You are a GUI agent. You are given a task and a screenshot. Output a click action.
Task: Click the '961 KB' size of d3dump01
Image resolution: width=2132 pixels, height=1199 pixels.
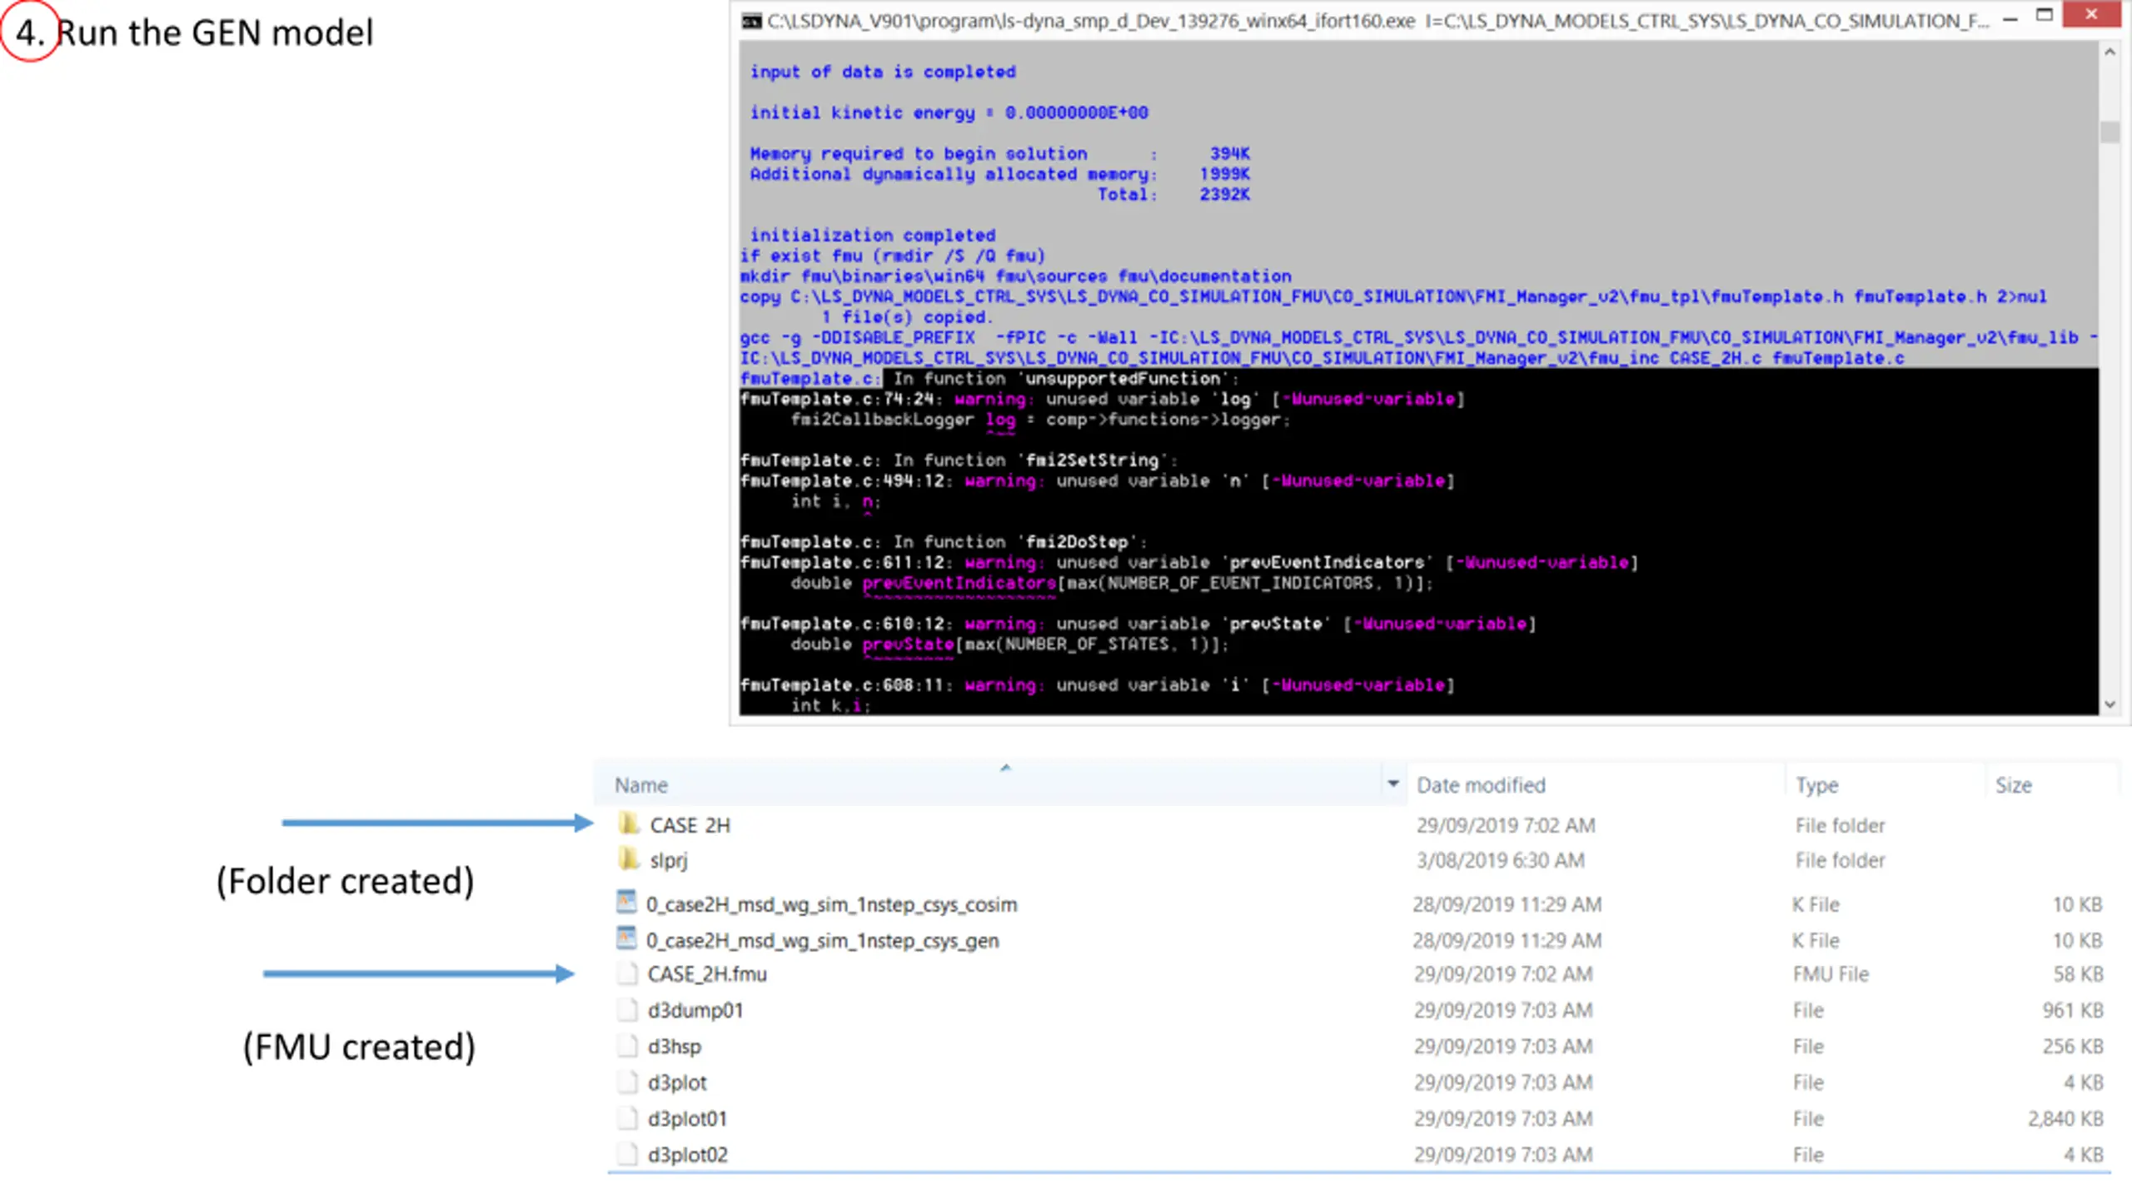click(x=2073, y=1010)
